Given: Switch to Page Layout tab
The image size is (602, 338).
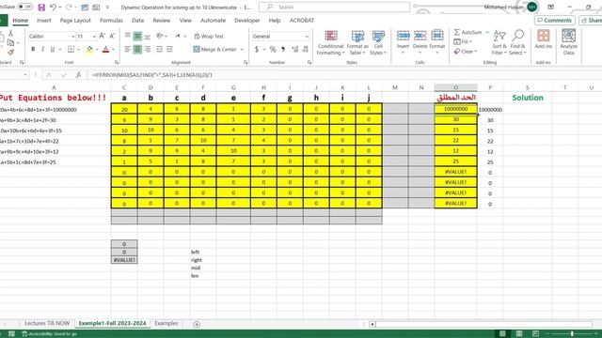Looking at the screenshot, I should (x=75, y=21).
